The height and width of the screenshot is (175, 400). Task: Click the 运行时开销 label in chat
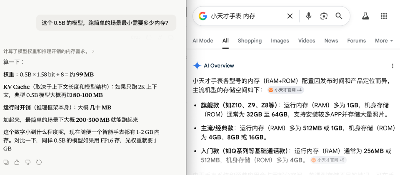[17, 108]
